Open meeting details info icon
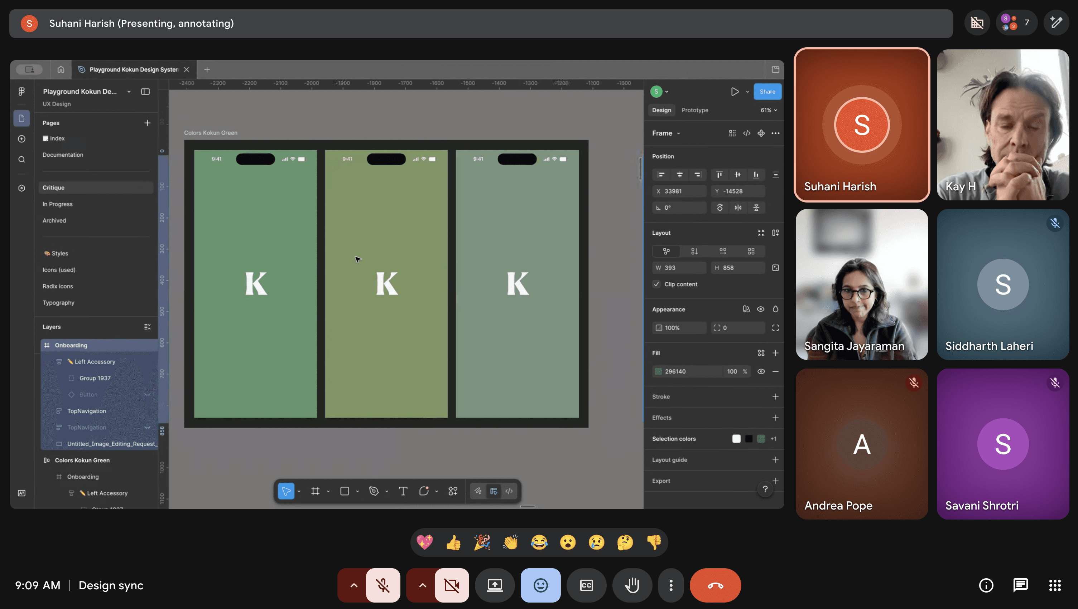Viewport: 1078px width, 609px height. point(986,585)
